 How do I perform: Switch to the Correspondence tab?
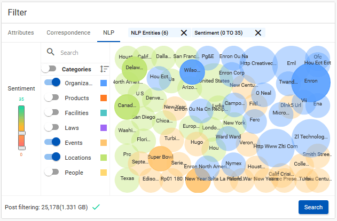[68, 32]
